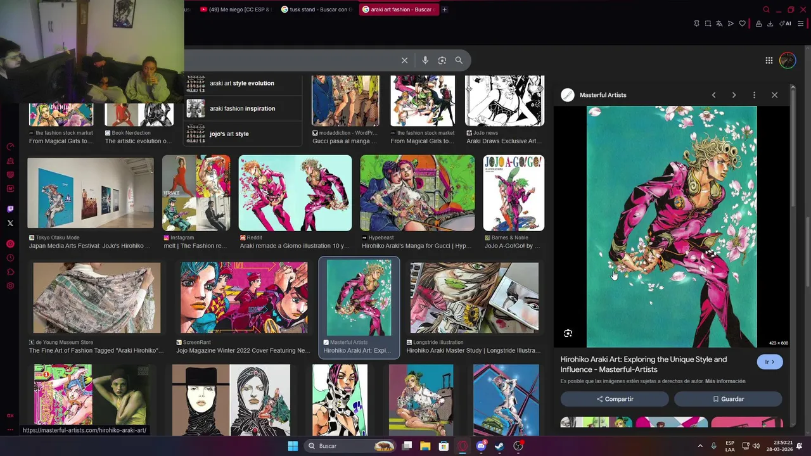Screen dimensions: 811x456
Task: Open Hypebeast 'Manga for Gucci' thumbnail
Action: pyautogui.click(x=417, y=193)
